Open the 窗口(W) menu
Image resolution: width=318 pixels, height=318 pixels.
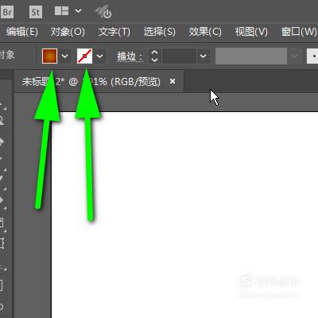point(300,32)
